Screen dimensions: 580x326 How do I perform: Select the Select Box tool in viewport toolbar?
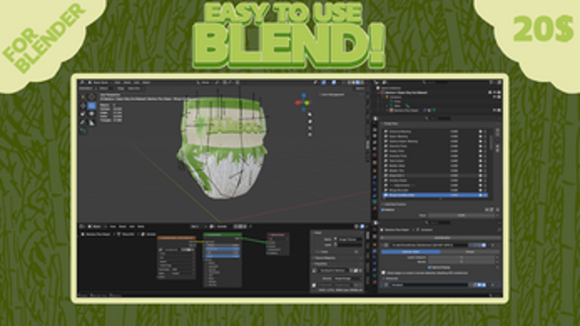tap(83, 97)
